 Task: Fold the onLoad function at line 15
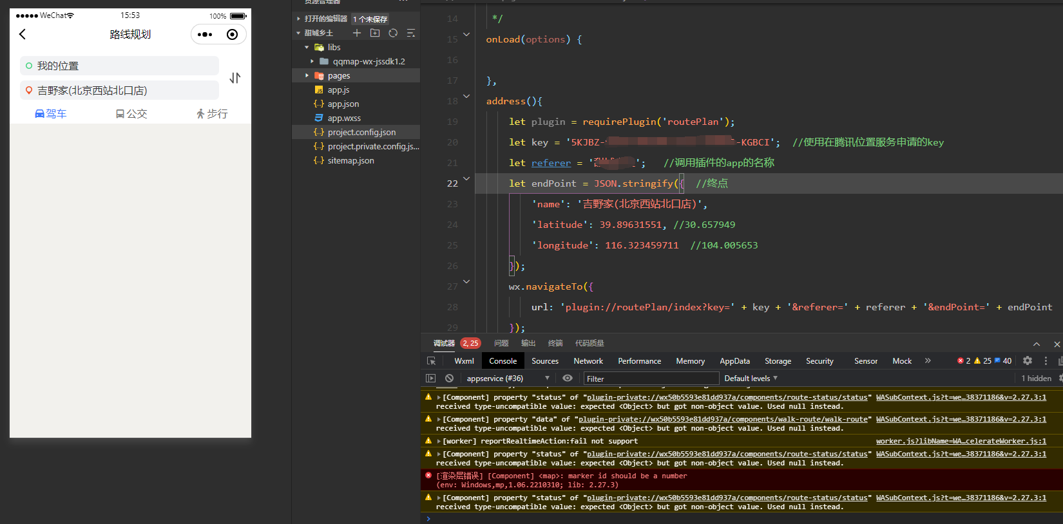click(x=466, y=34)
